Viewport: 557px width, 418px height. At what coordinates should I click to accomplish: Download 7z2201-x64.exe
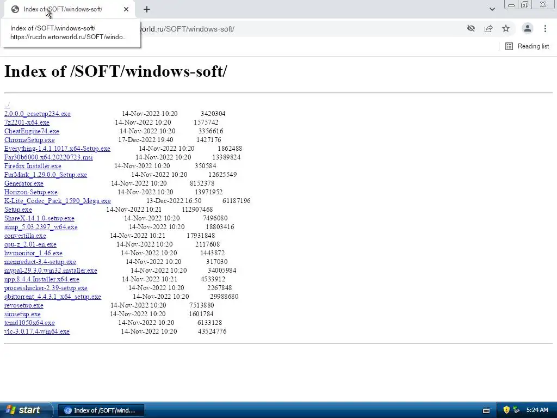(27, 122)
